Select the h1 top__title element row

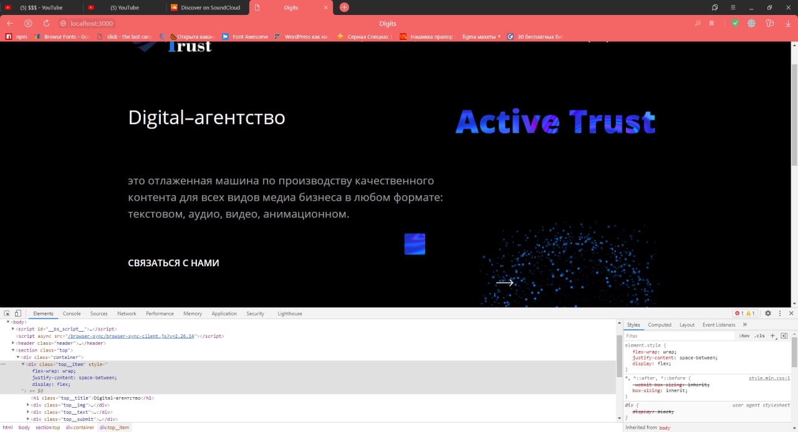[x=92, y=398]
